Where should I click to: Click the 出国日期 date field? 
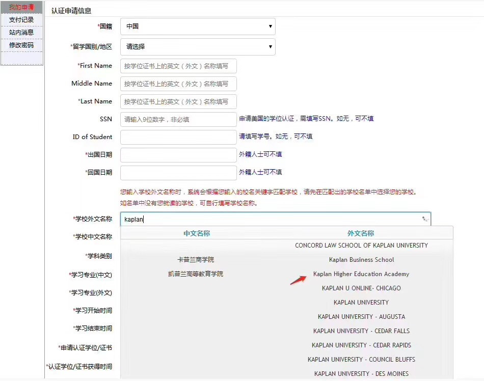click(x=178, y=155)
